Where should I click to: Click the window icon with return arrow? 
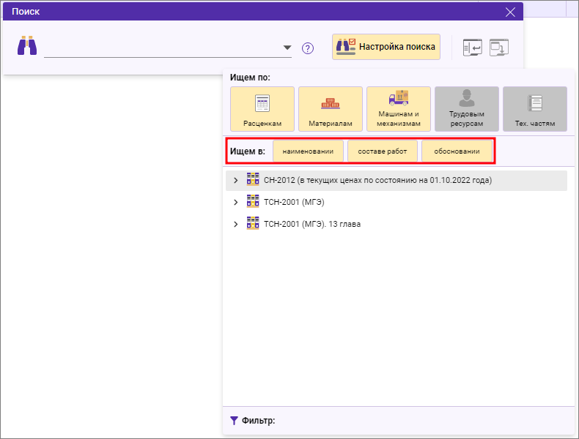[472, 48]
